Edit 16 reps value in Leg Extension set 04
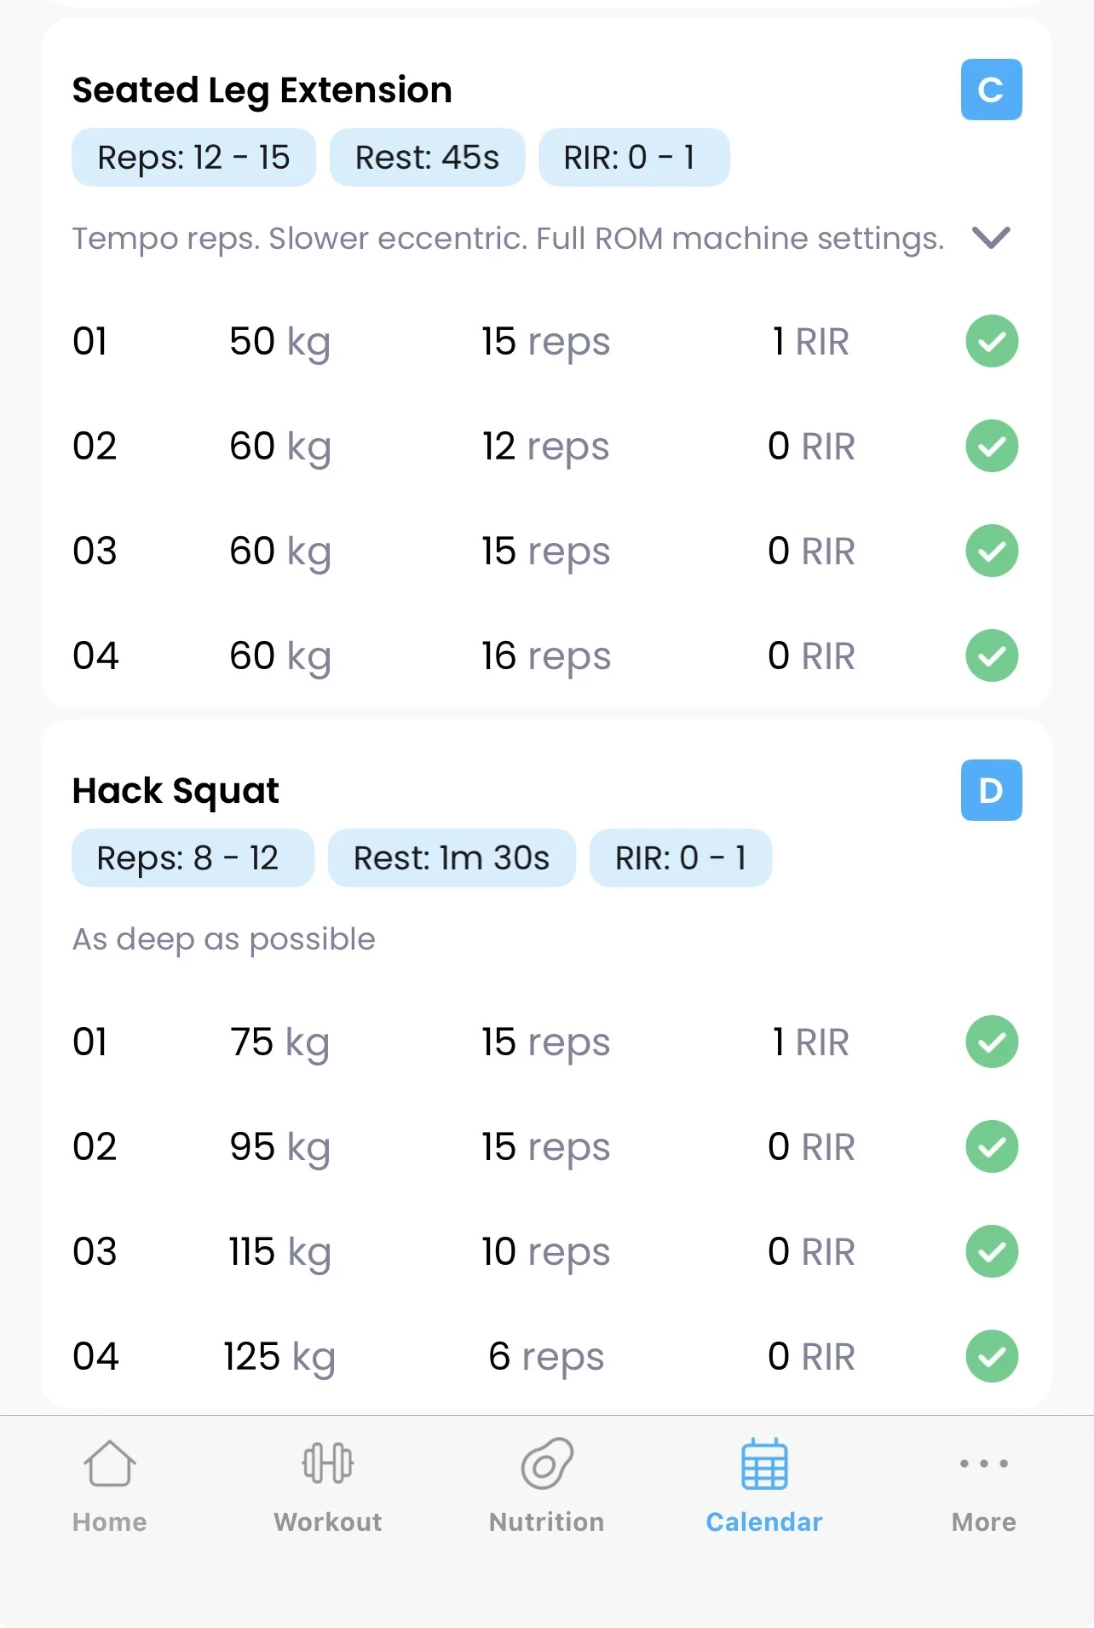This screenshot has height=1628, width=1094. (x=545, y=656)
